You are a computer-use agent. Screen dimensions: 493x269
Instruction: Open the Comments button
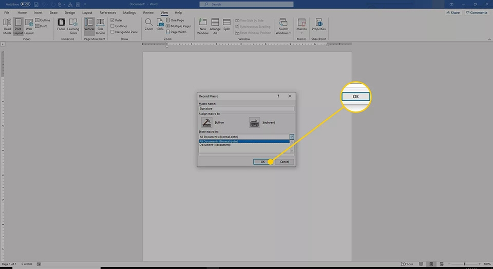[477, 13]
